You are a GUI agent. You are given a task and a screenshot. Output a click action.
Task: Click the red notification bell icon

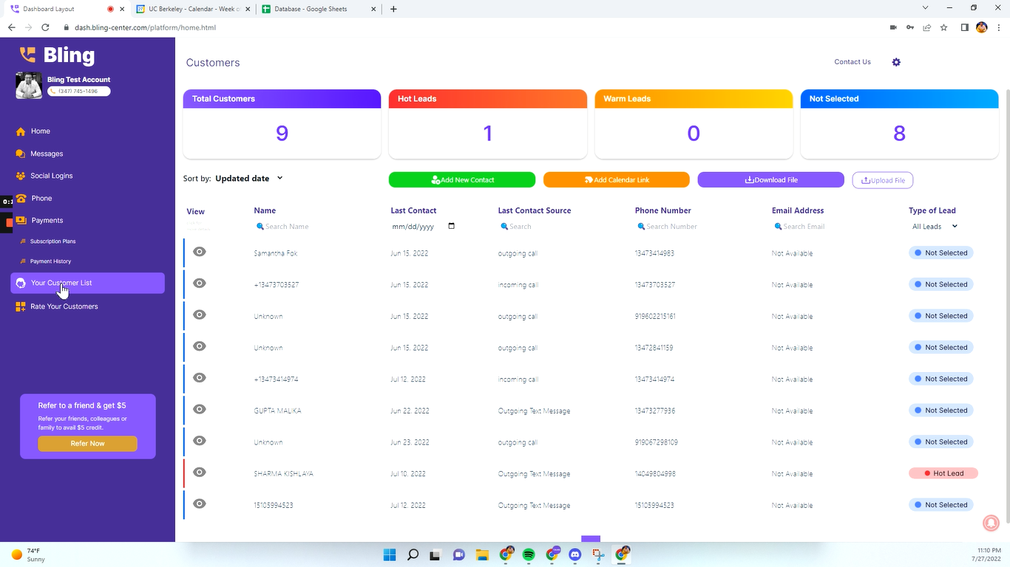coord(991,522)
